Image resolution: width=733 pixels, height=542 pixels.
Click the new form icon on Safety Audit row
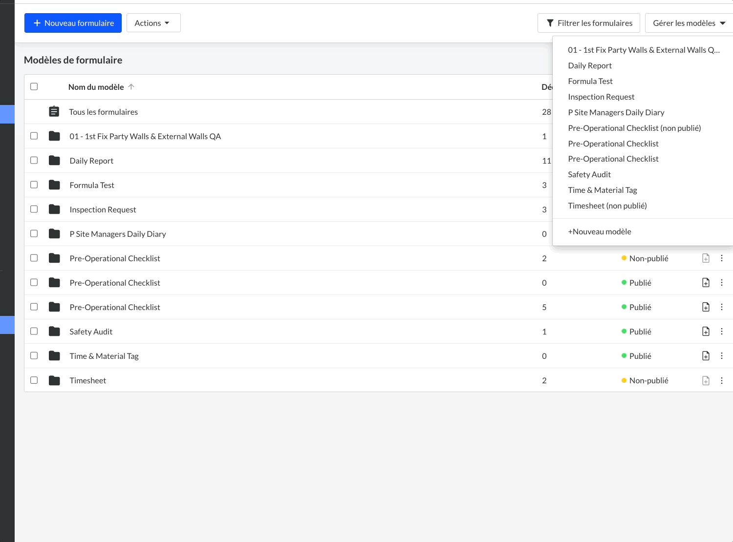(706, 332)
